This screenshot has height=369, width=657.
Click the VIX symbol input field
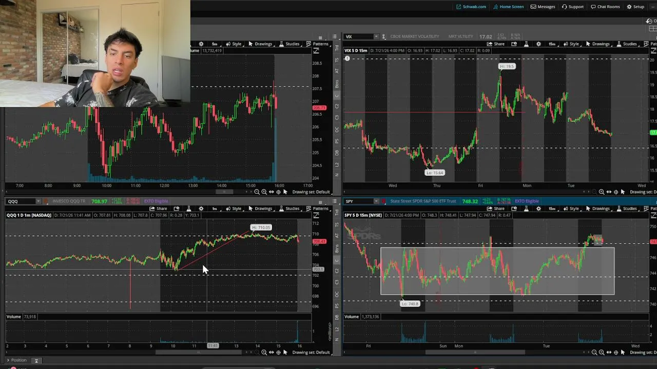pyautogui.click(x=358, y=37)
